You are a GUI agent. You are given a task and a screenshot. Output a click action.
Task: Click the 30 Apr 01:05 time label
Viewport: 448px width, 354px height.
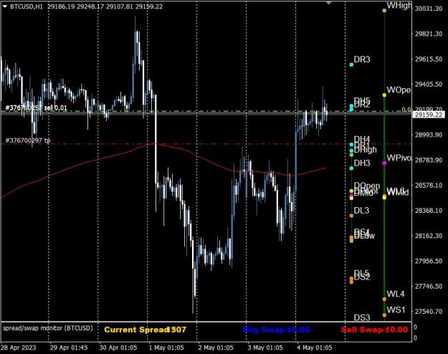point(118,348)
